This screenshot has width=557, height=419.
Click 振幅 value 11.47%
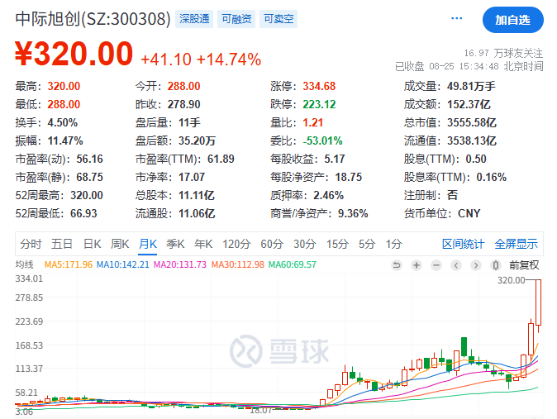tap(65, 141)
